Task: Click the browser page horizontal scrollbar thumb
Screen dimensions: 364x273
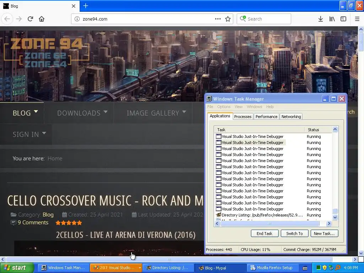Action: (x=169, y=259)
